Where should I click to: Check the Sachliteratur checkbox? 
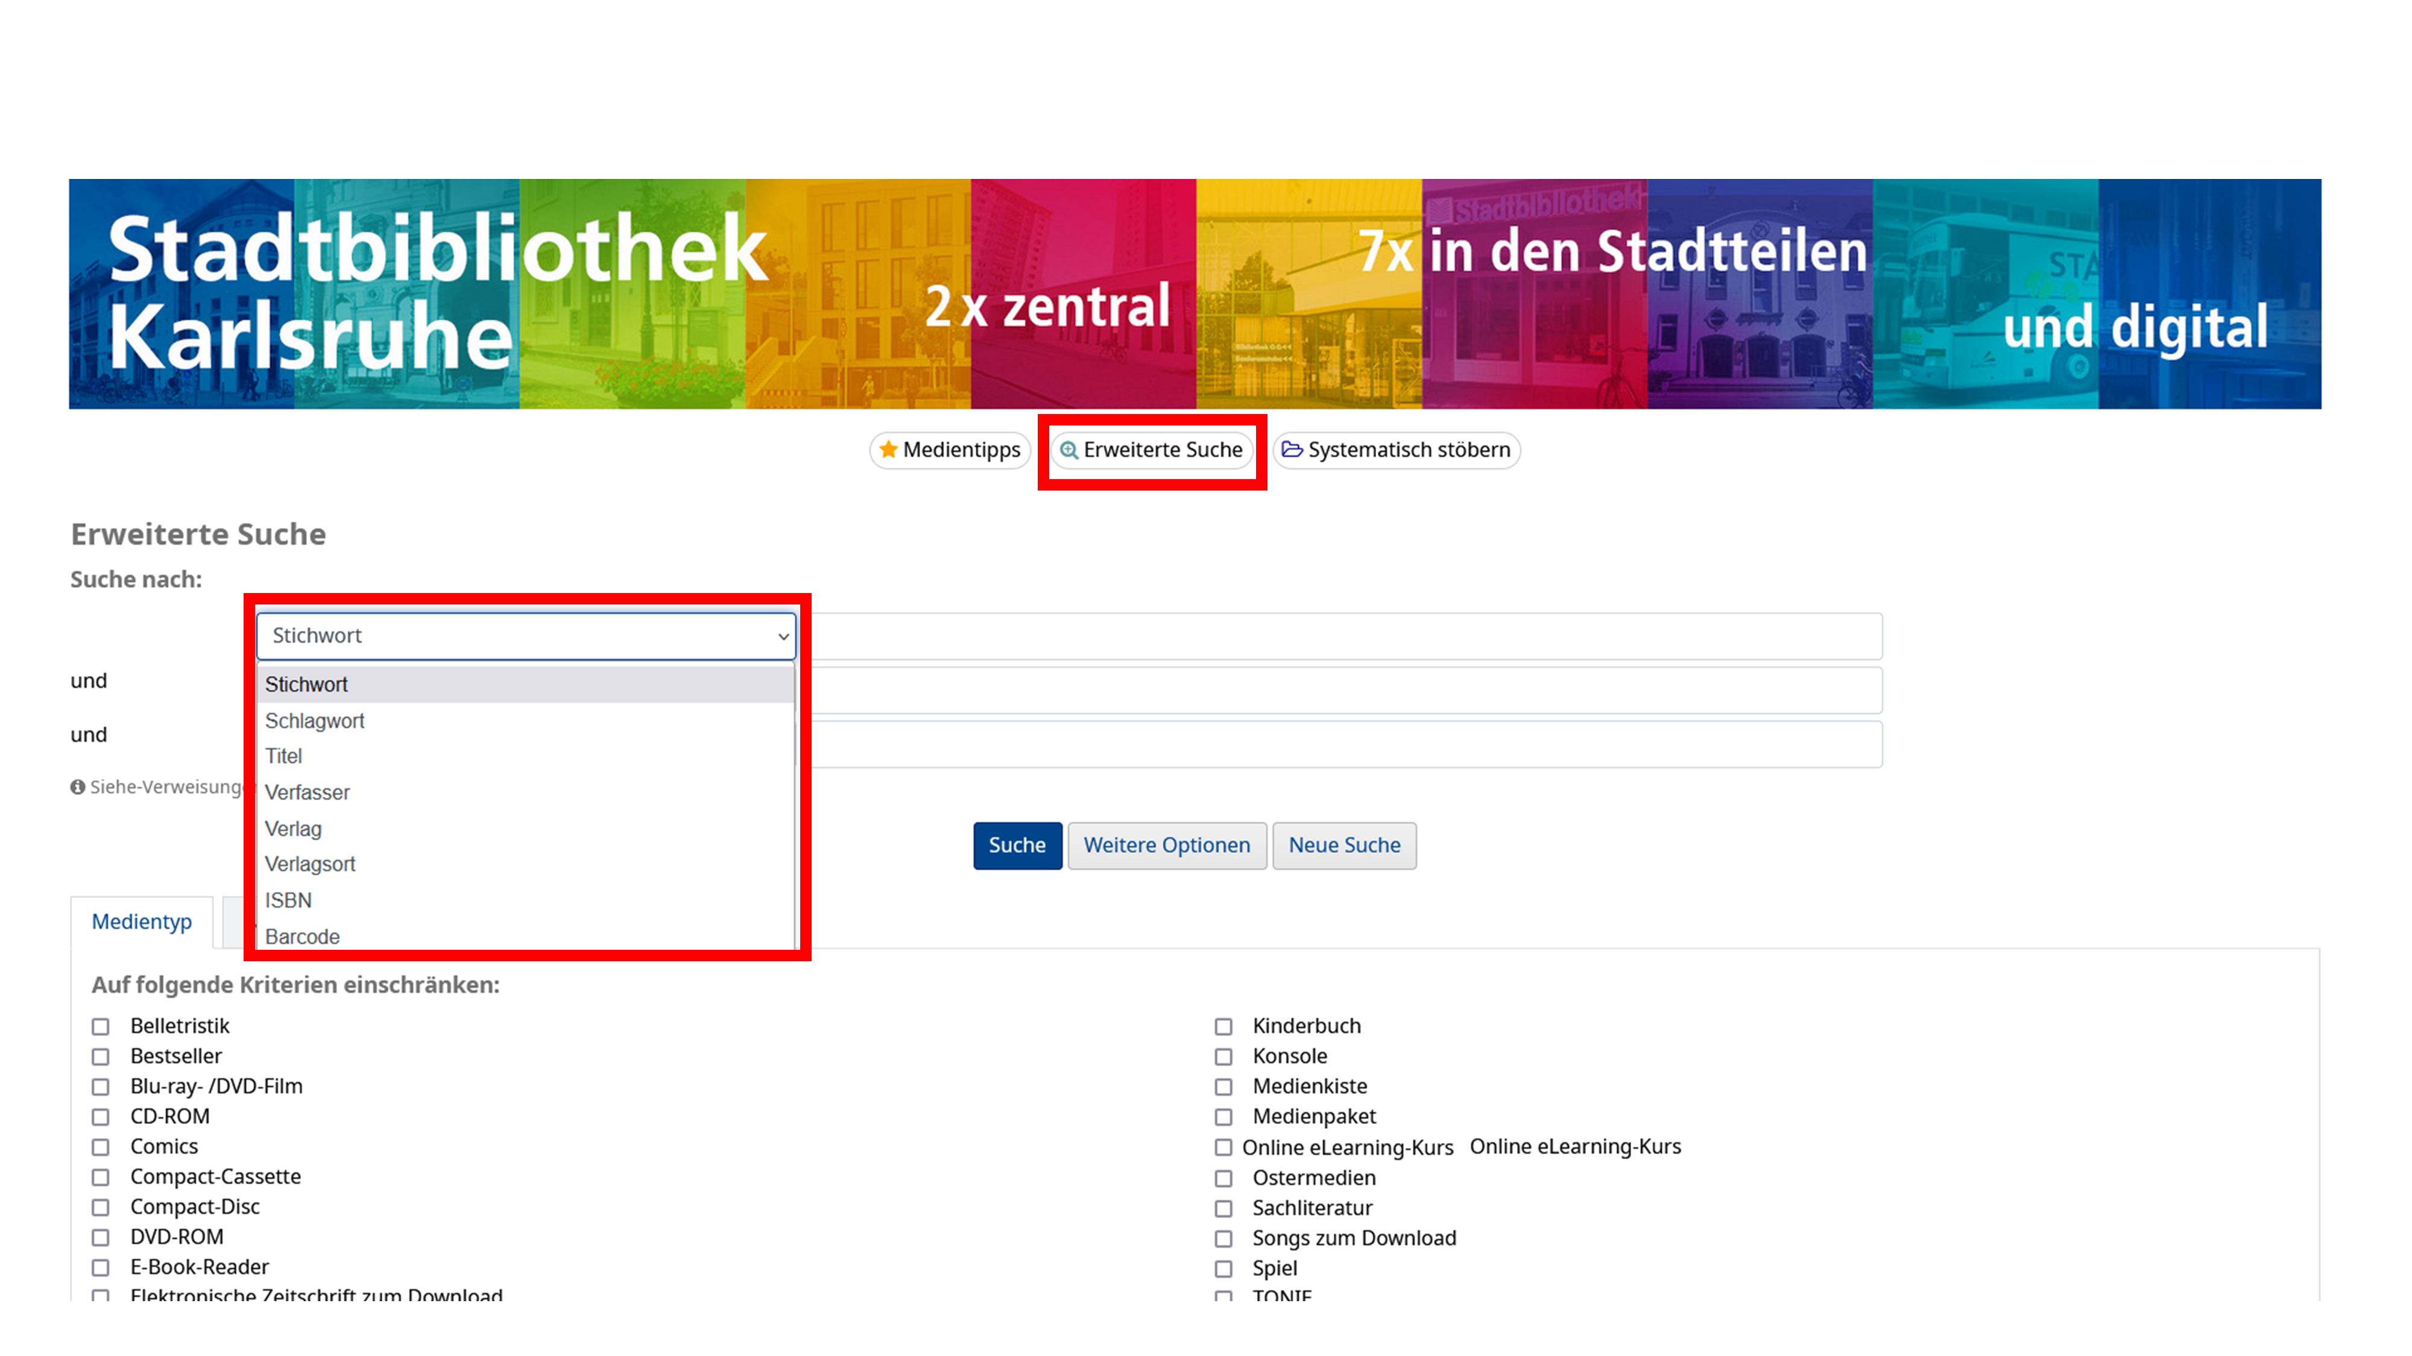[1223, 1208]
